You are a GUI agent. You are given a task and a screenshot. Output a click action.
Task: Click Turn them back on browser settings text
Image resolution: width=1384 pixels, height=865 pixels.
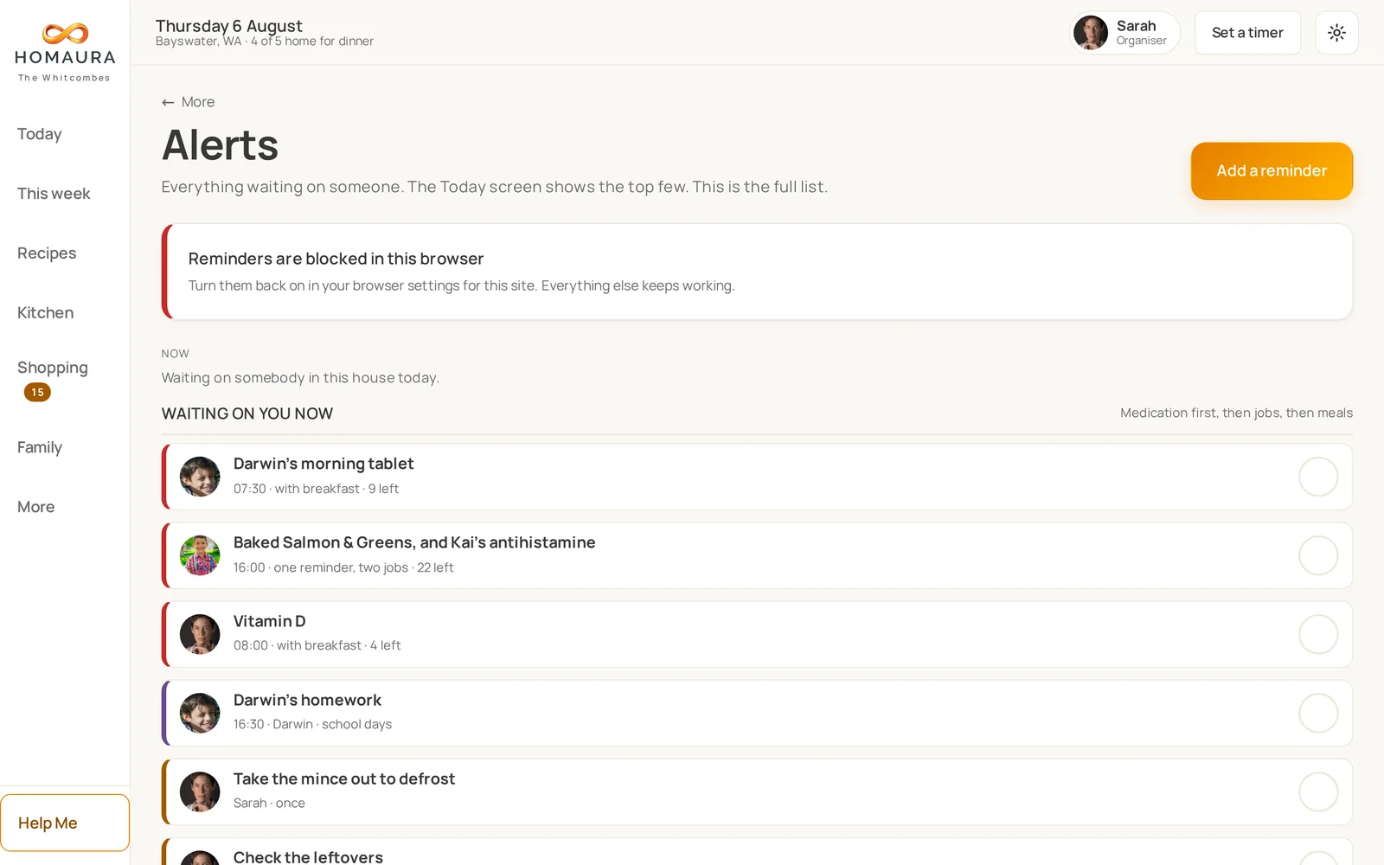click(x=461, y=285)
